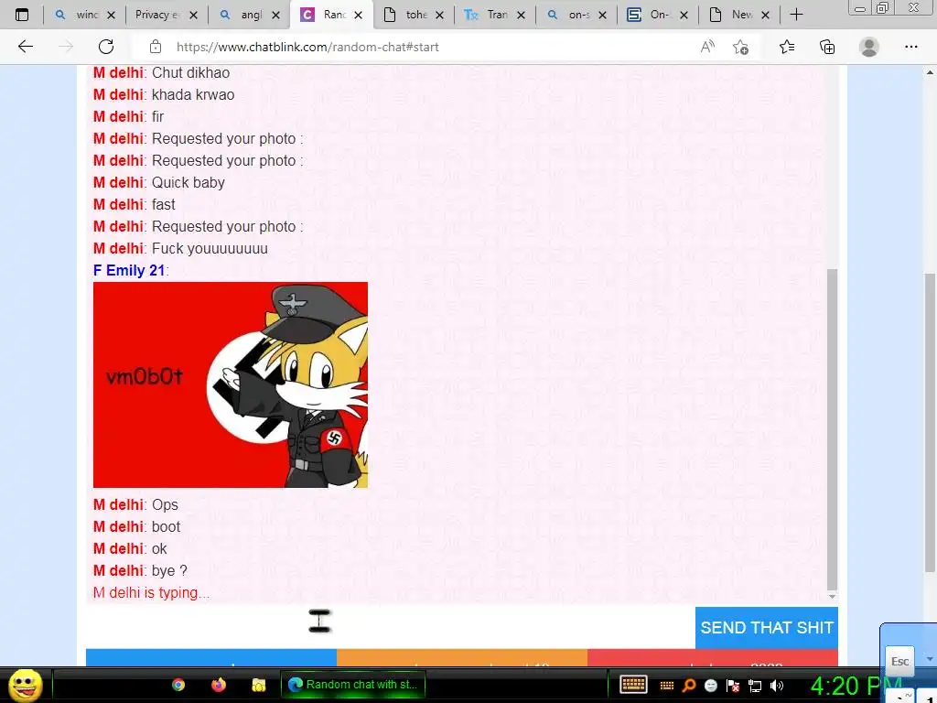This screenshot has height=703, width=937.
Task: Click the page scrollbar up arrow
Action: 930,72
